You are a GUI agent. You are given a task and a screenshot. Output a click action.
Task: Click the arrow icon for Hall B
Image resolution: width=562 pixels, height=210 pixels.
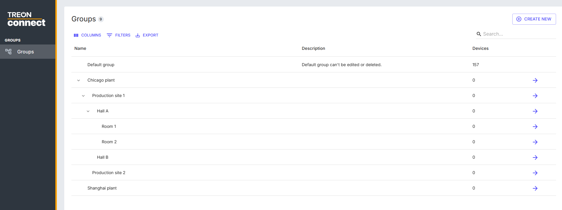pyautogui.click(x=535, y=157)
